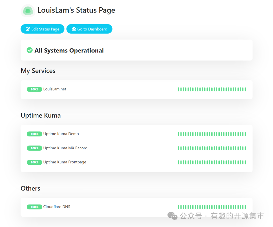Click heartbeat bar for Cloudflare DNS
This screenshot has width=273, height=227.
tap(212, 207)
